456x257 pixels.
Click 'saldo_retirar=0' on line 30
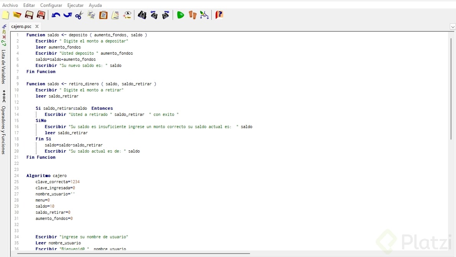[53, 212]
